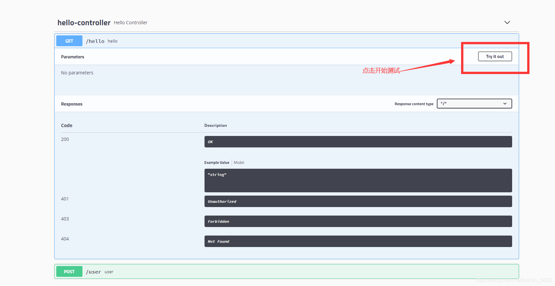Click the hello summary next to /hello
Viewport: 555px width, 286px height.
113,41
